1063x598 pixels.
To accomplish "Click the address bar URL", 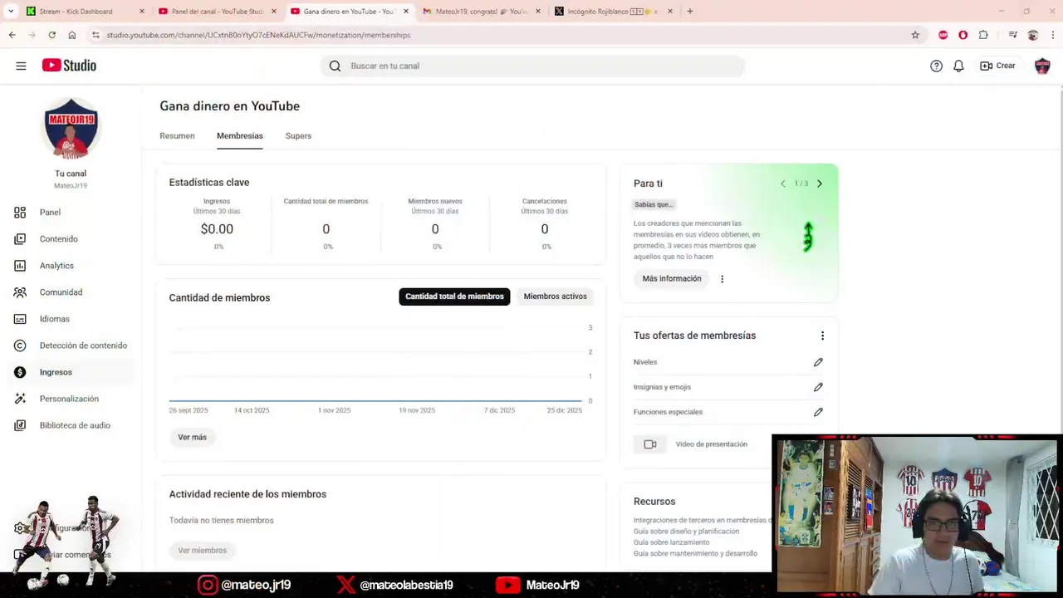I will pyautogui.click(x=258, y=35).
